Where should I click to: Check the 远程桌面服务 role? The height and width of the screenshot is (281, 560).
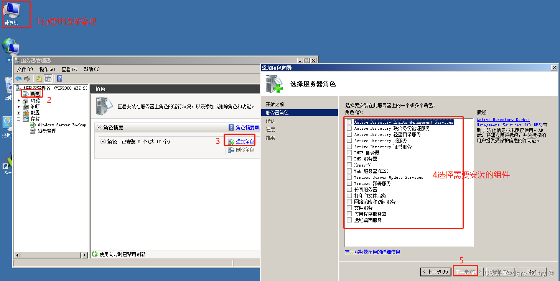(349, 220)
